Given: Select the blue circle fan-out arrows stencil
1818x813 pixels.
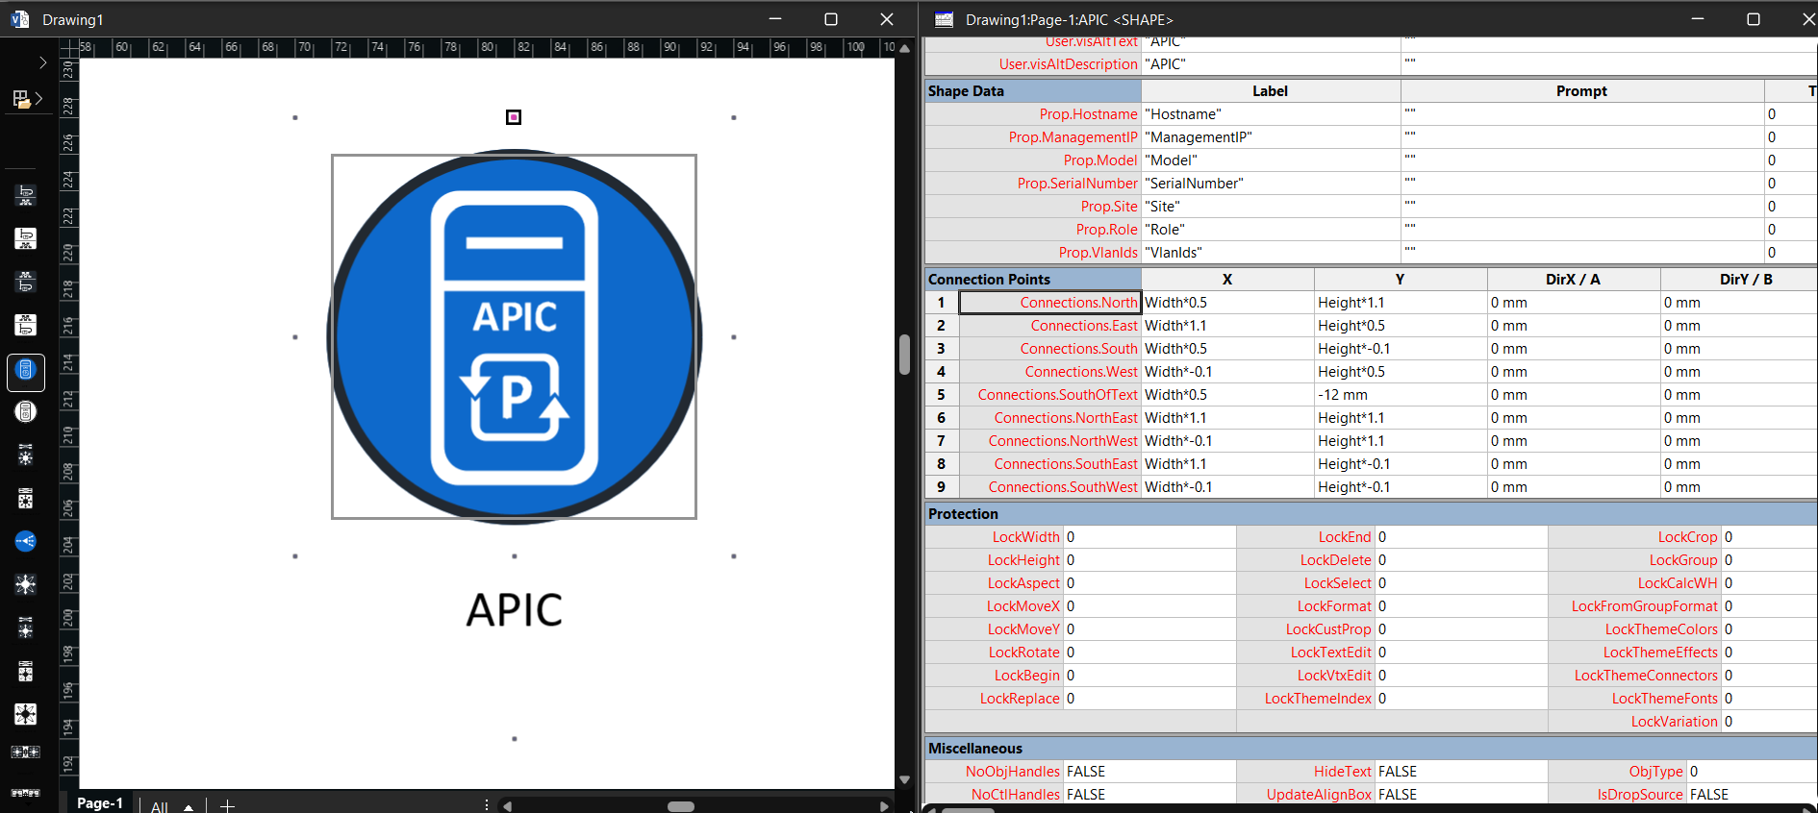Looking at the screenshot, I should pos(26,541).
